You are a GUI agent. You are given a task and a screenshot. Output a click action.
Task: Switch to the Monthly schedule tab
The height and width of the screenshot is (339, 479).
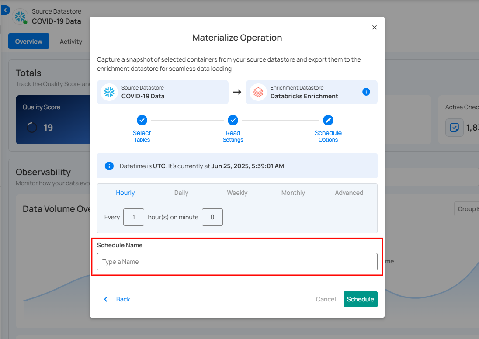tap(293, 193)
